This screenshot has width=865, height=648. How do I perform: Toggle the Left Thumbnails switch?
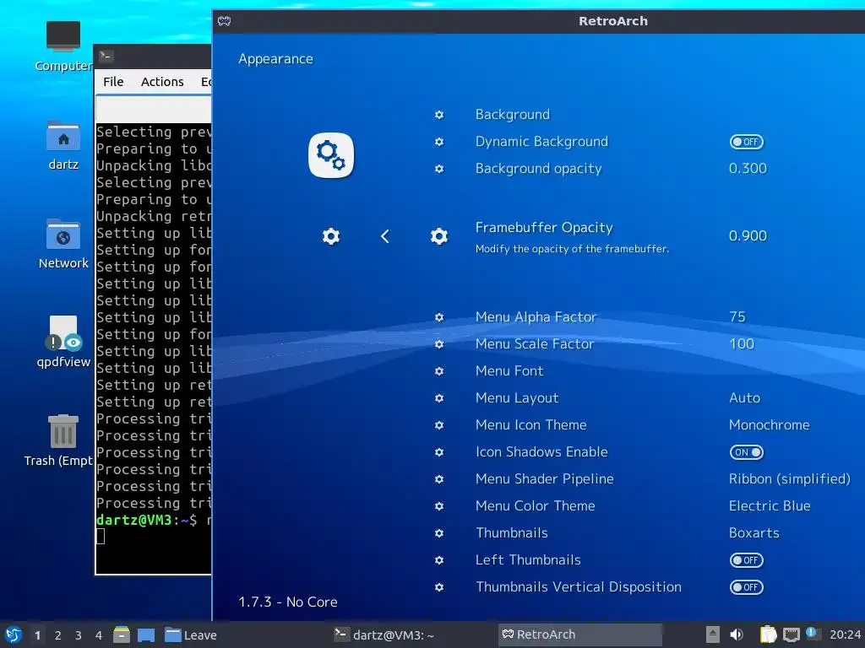pos(747,560)
